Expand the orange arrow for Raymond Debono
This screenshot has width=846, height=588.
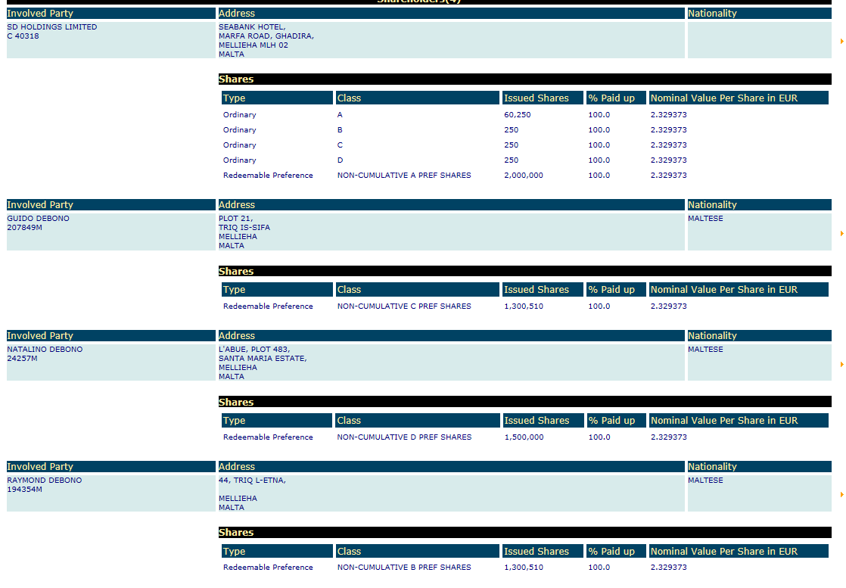tap(841, 494)
